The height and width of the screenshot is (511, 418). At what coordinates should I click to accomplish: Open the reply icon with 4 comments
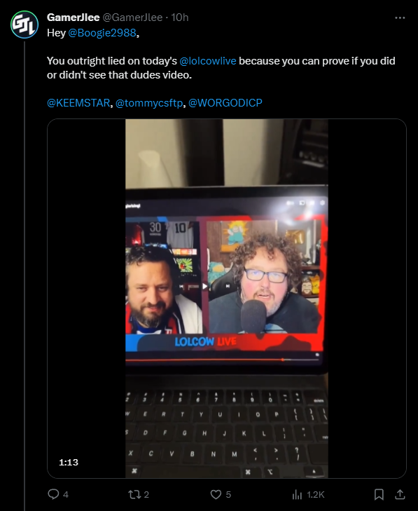[x=53, y=494]
